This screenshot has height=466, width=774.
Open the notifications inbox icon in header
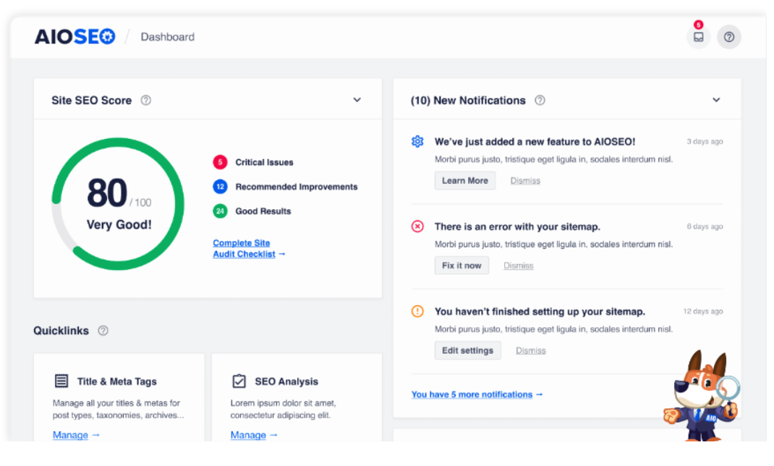click(699, 37)
